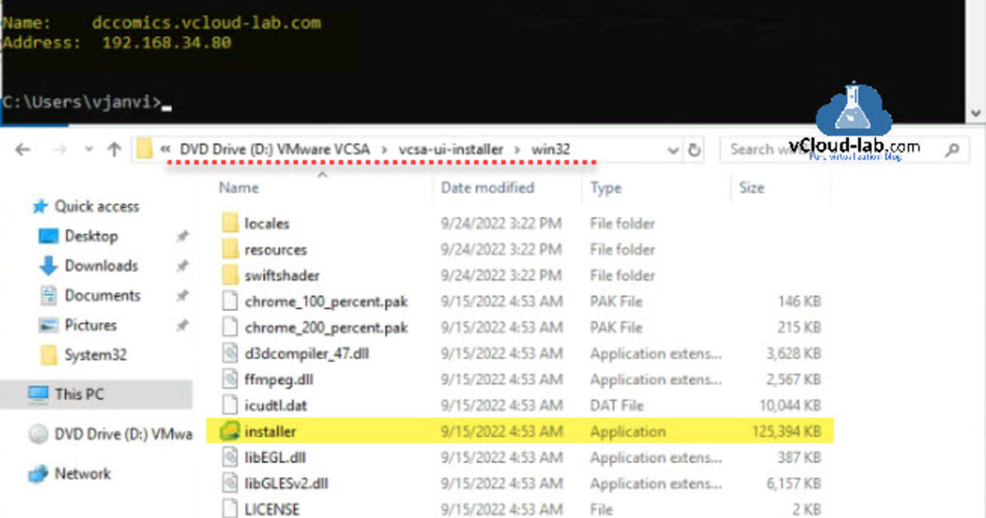This screenshot has height=518, width=986.
Task: Click the locales folder name
Action: (x=267, y=223)
